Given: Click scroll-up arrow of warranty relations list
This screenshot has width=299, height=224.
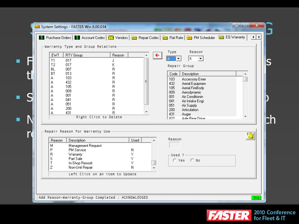Looking at the screenshot, I should tap(146, 55).
